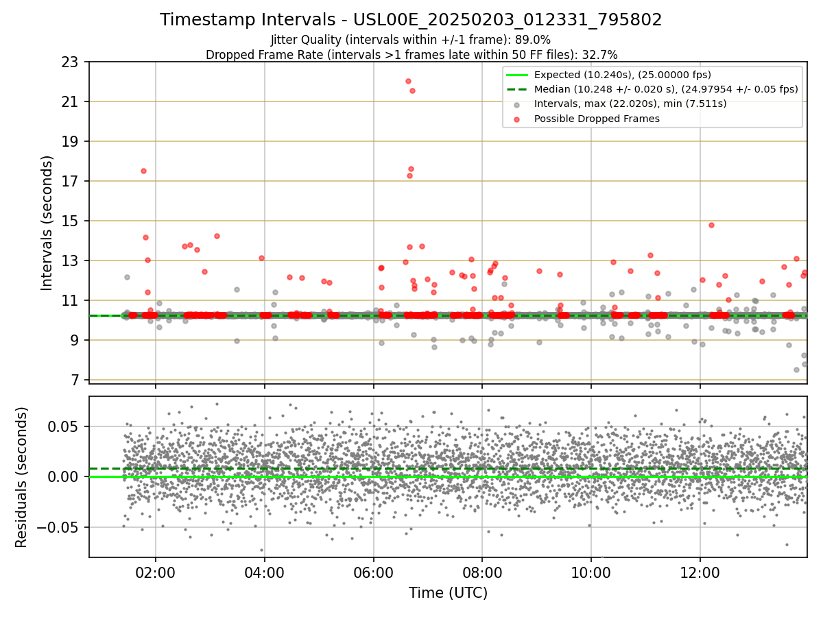Click the x-axis tick label "12:00"

[x=700, y=574]
